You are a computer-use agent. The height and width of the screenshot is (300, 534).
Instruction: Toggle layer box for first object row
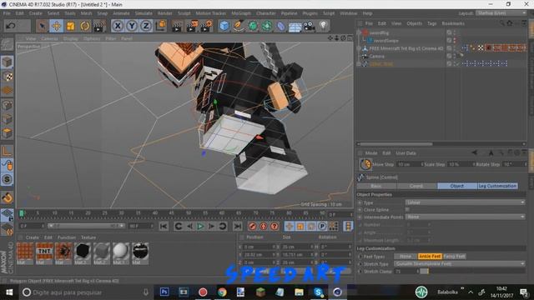click(x=449, y=32)
